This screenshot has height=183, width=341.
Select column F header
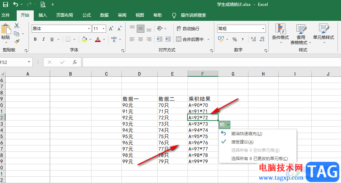[203, 74]
